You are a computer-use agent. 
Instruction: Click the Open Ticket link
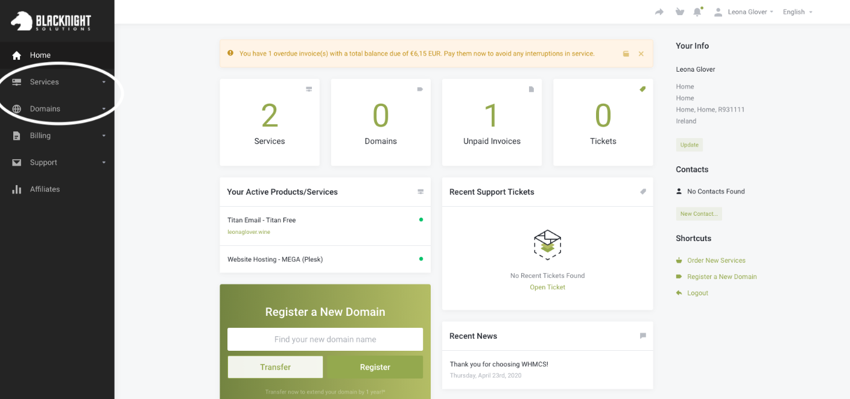coord(547,287)
